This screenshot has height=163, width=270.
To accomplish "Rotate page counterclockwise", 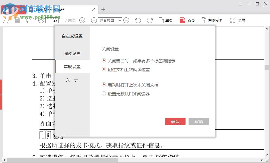I will tap(138, 20).
